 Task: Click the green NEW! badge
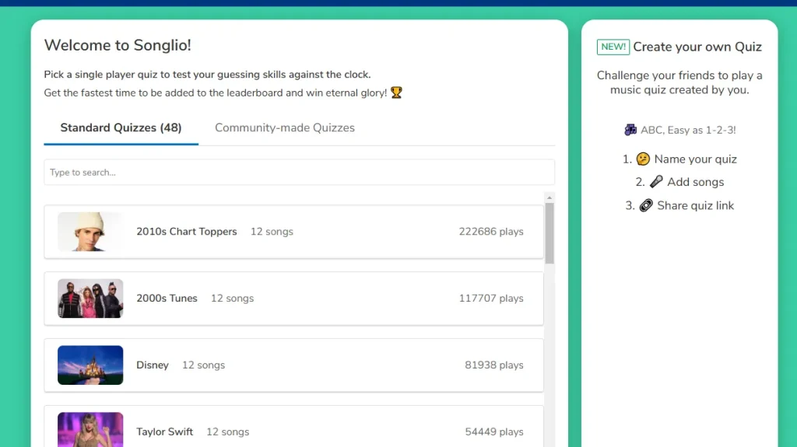click(613, 47)
